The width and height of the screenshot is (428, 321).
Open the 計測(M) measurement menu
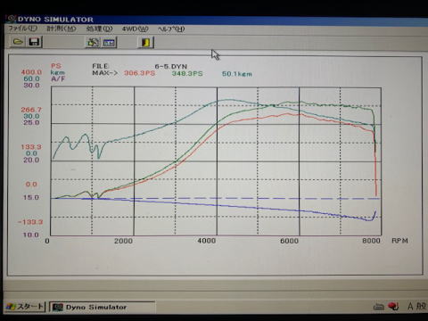click(x=62, y=29)
